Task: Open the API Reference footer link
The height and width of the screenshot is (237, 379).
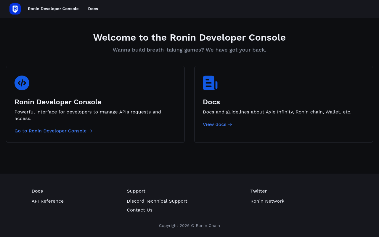Action: (x=48, y=201)
